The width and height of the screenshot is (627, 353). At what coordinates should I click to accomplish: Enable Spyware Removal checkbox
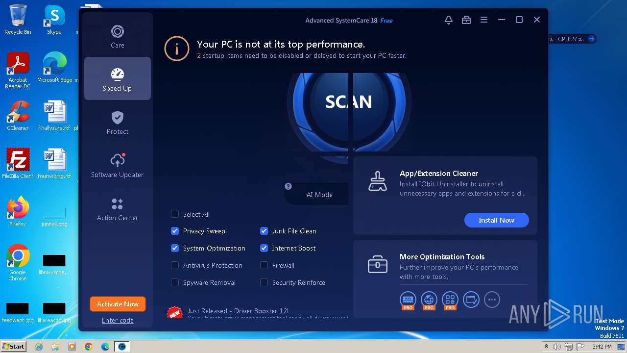pos(175,282)
